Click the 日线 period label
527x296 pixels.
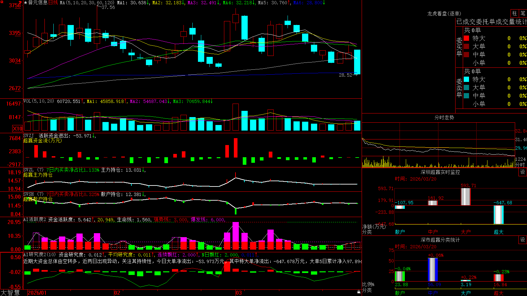[x=53, y=3]
